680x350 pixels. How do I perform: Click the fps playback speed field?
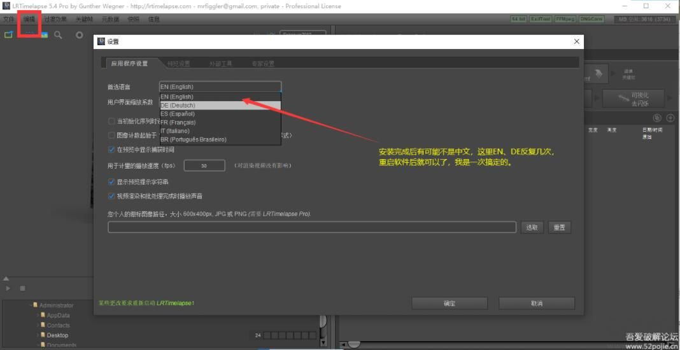[x=204, y=165]
